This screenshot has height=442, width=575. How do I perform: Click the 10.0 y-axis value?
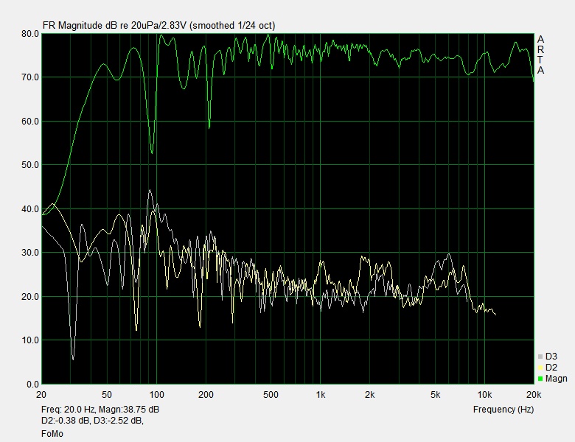(30, 340)
